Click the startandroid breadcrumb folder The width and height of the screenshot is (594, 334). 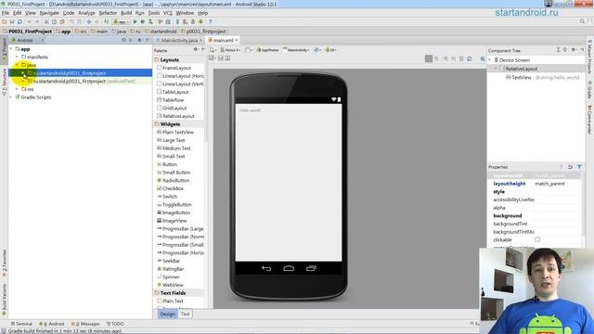161,32
